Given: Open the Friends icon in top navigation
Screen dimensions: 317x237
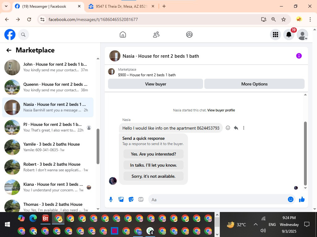Looking at the screenshot, I should click(156, 35).
